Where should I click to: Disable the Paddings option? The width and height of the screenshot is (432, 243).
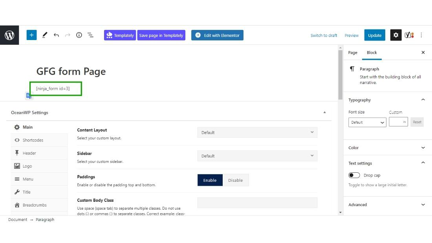235,180
